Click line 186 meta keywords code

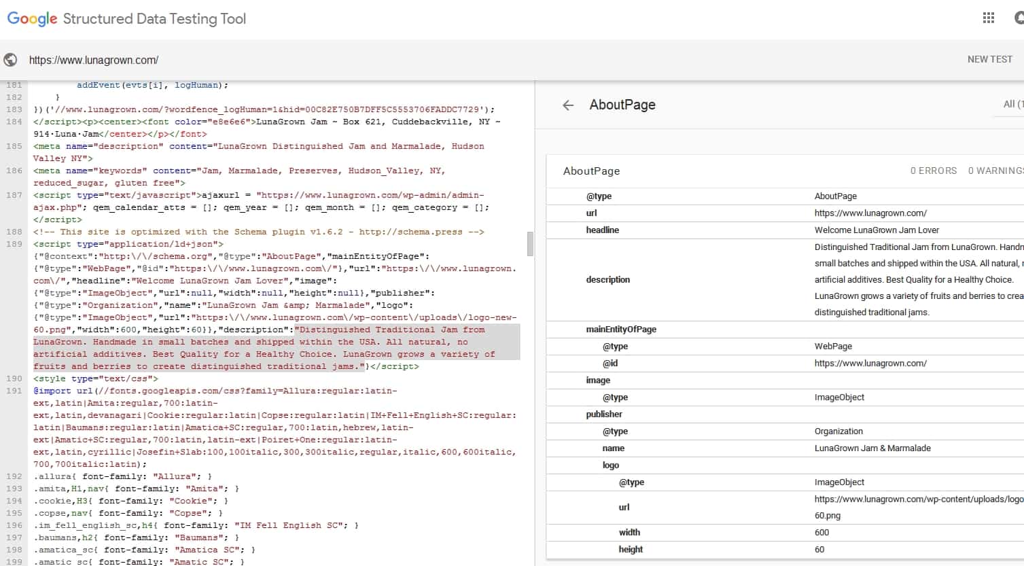(239, 177)
